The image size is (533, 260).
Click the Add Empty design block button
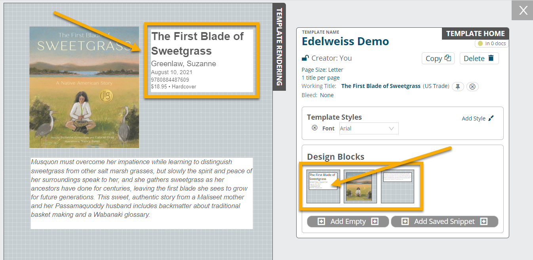[x=348, y=222]
